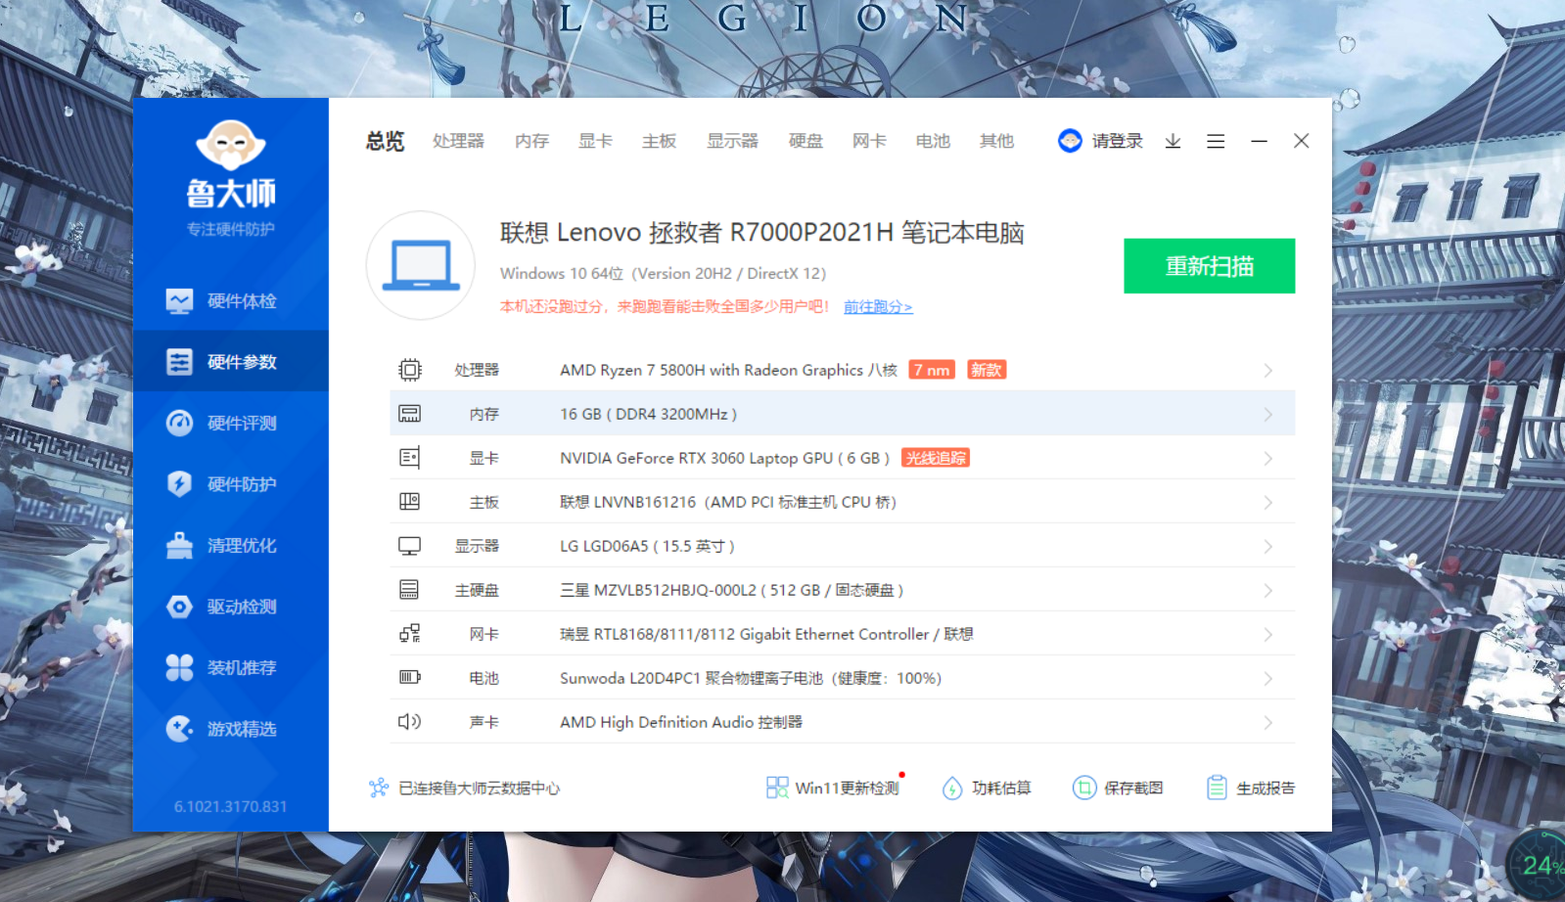1565x902 pixels.
Task: Switch to the 主板 tab
Action: pos(659,141)
